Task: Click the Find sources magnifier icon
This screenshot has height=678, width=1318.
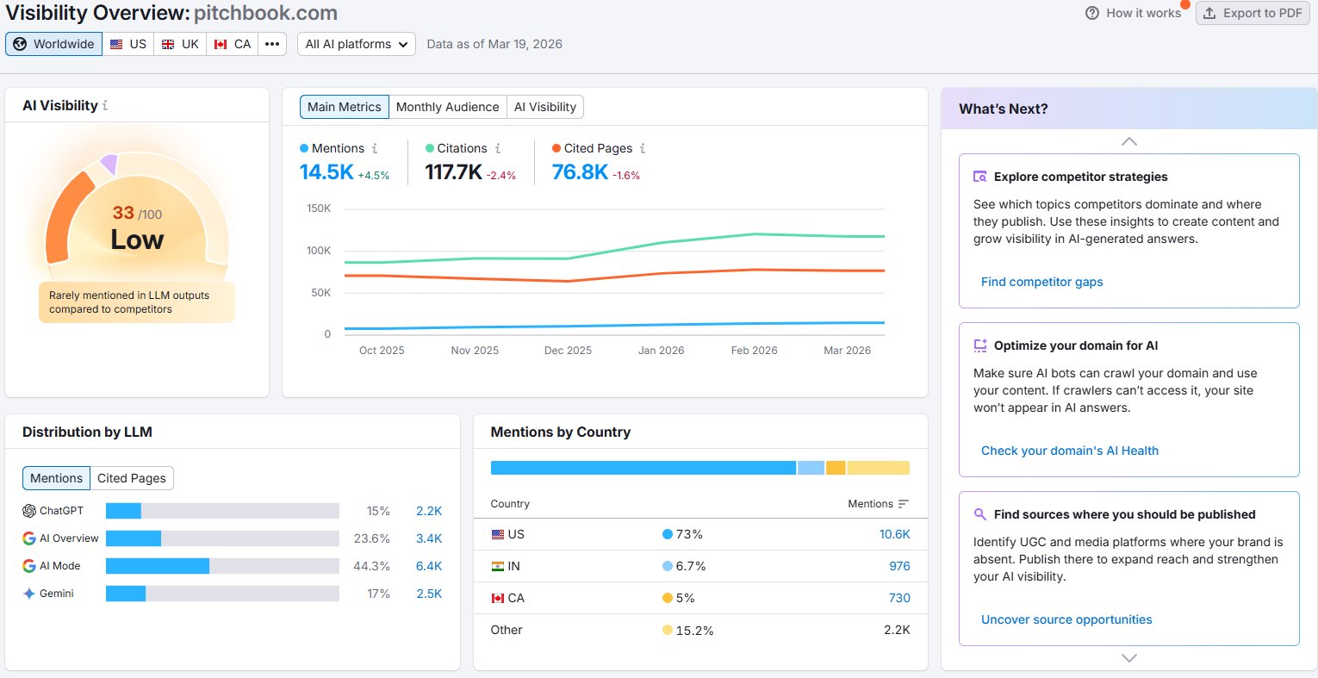Action: click(979, 514)
